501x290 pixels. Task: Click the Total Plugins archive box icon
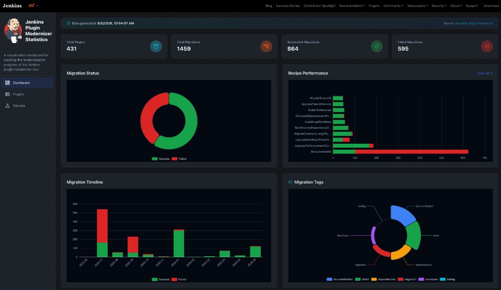[x=156, y=46]
